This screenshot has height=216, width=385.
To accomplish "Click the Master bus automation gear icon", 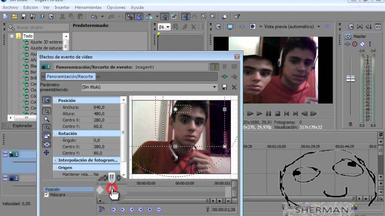I will coord(355,44).
